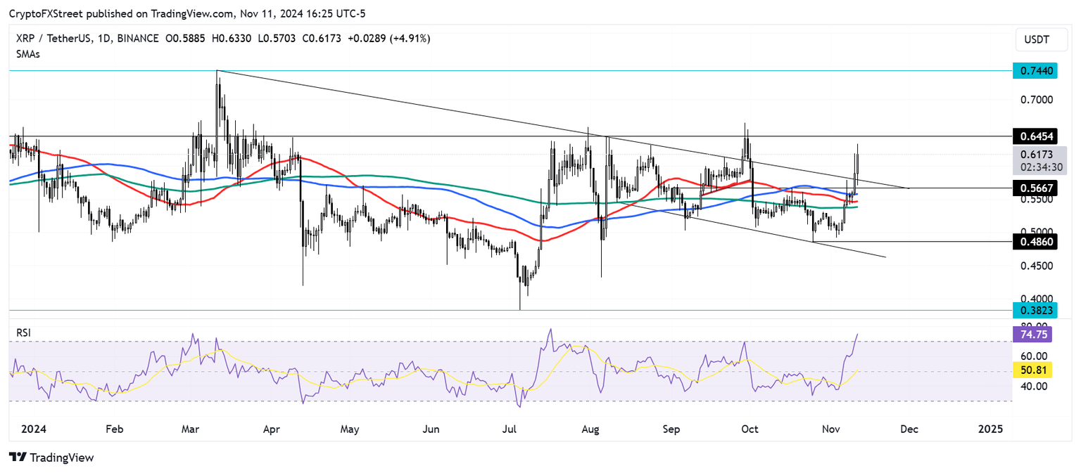Click the RSI value label 74.75

click(x=1031, y=336)
